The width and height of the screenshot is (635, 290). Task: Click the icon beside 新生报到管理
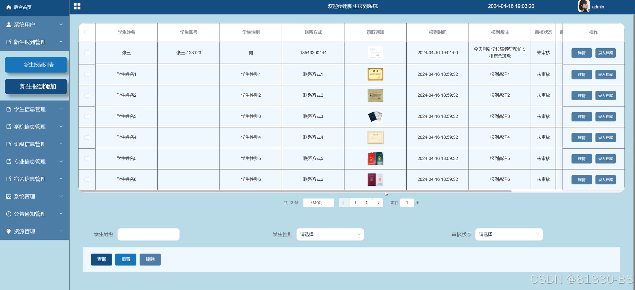[x=9, y=42]
